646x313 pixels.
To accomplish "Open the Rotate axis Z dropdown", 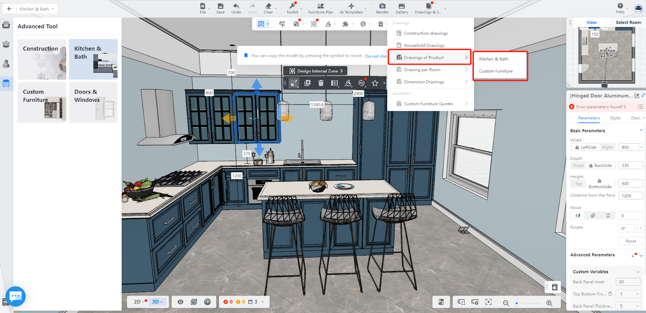I will click(x=639, y=228).
